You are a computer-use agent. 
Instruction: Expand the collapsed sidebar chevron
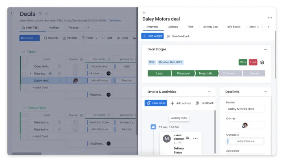[x=11, y=13]
